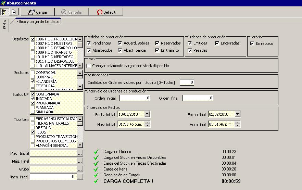Select 'Filtros y carga de los datos' tab

(x=38, y=22)
